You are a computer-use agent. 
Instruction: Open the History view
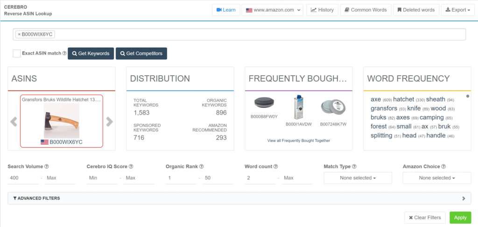click(x=322, y=10)
